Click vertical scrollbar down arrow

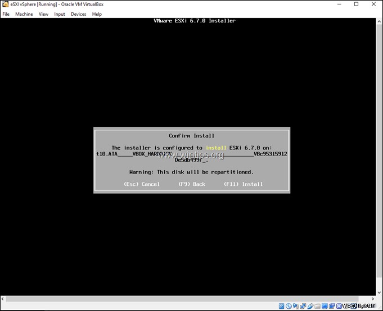(x=379, y=292)
